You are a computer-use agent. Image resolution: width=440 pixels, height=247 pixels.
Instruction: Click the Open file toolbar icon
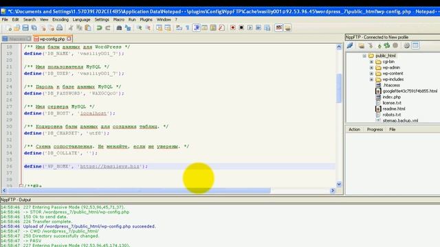pos(16,27)
